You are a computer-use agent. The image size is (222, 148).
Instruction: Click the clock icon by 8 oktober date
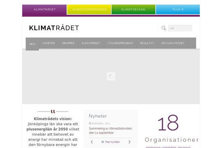pyautogui.click(x=90, y=123)
